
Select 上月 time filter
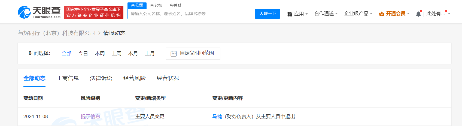[x=150, y=54]
